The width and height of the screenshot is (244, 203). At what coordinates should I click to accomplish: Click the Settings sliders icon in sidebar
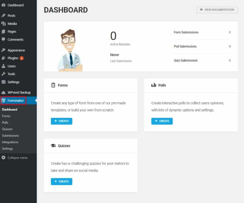(3, 82)
